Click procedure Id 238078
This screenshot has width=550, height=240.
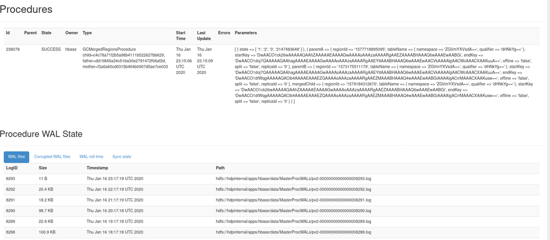point(13,50)
